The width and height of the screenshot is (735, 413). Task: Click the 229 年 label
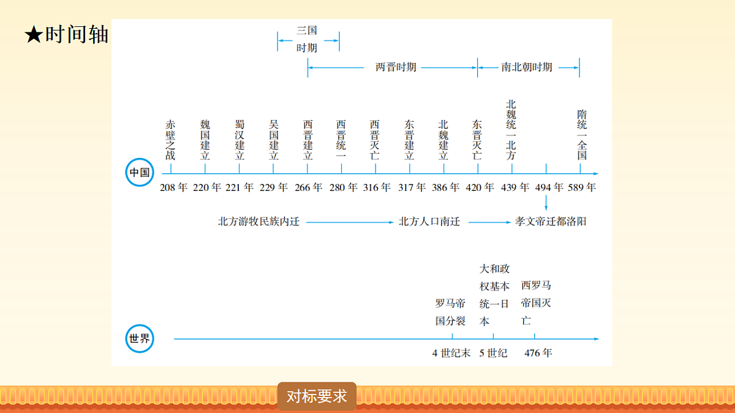(x=274, y=188)
